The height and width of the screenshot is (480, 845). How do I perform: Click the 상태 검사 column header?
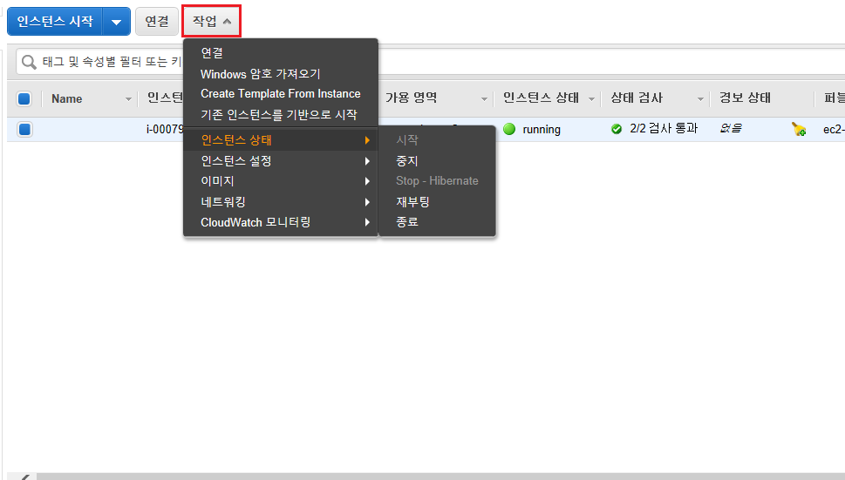coord(637,98)
